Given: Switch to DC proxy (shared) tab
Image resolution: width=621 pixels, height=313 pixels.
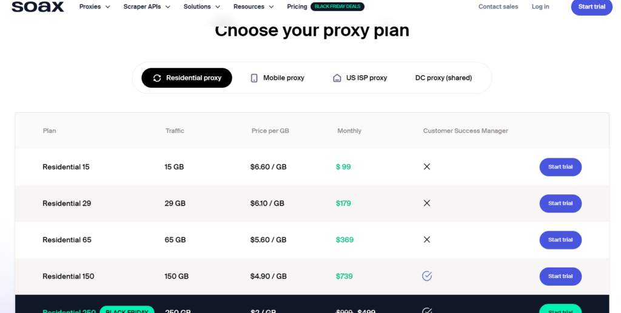Looking at the screenshot, I should (443, 78).
